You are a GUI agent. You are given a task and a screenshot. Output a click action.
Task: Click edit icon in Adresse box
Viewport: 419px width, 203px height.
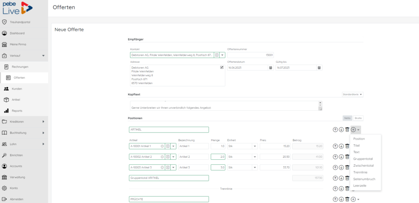222,67
